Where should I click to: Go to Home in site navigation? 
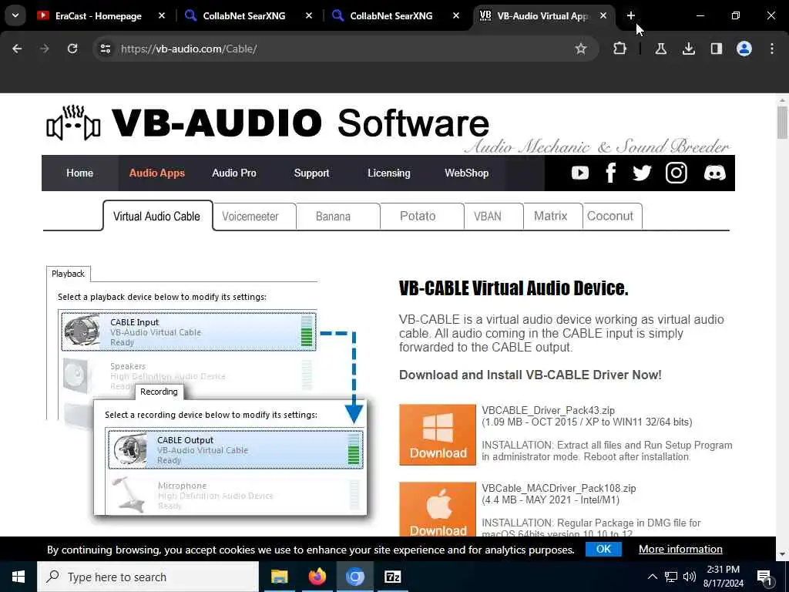point(80,173)
